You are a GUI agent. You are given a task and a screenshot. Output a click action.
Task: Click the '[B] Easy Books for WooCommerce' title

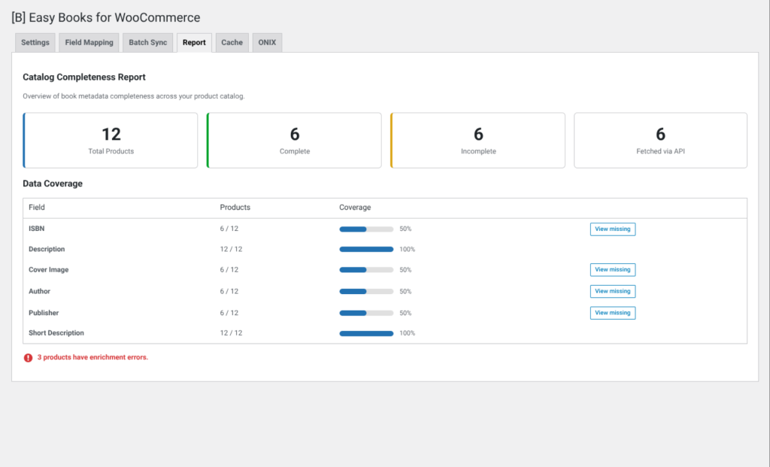pyautogui.click(x=105, y=18)
